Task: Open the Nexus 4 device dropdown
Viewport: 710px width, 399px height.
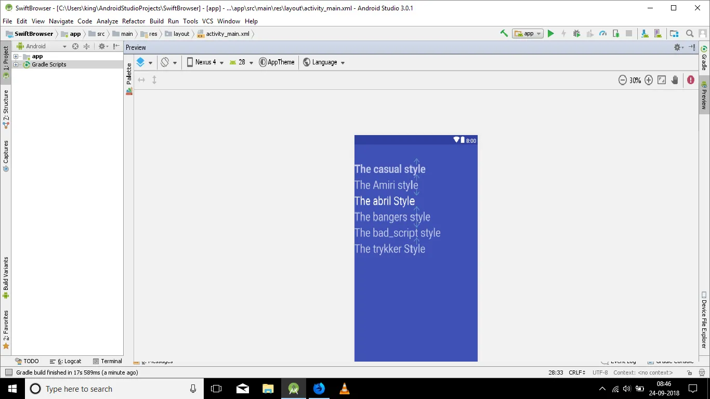Action: click(205, 62)
